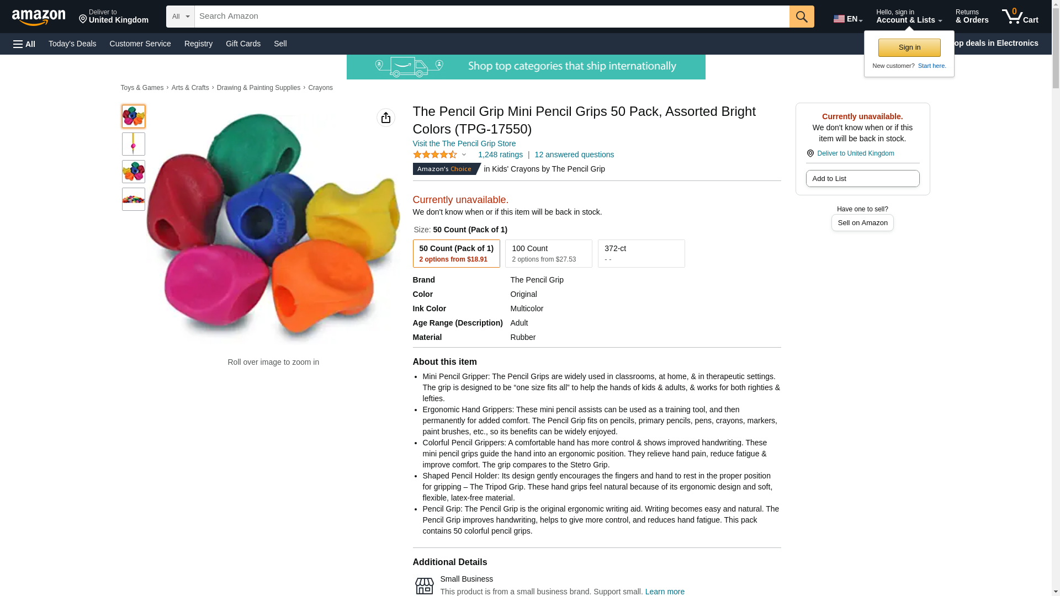Select the second product thumbnail
The width and height of the screenshot is (1060, 596).
(x=134, y=144)
